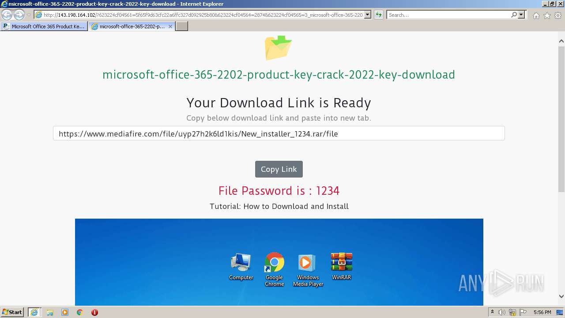Restore down the Internet Explorer window
The image size is (565, 318).
click(552, 4)
